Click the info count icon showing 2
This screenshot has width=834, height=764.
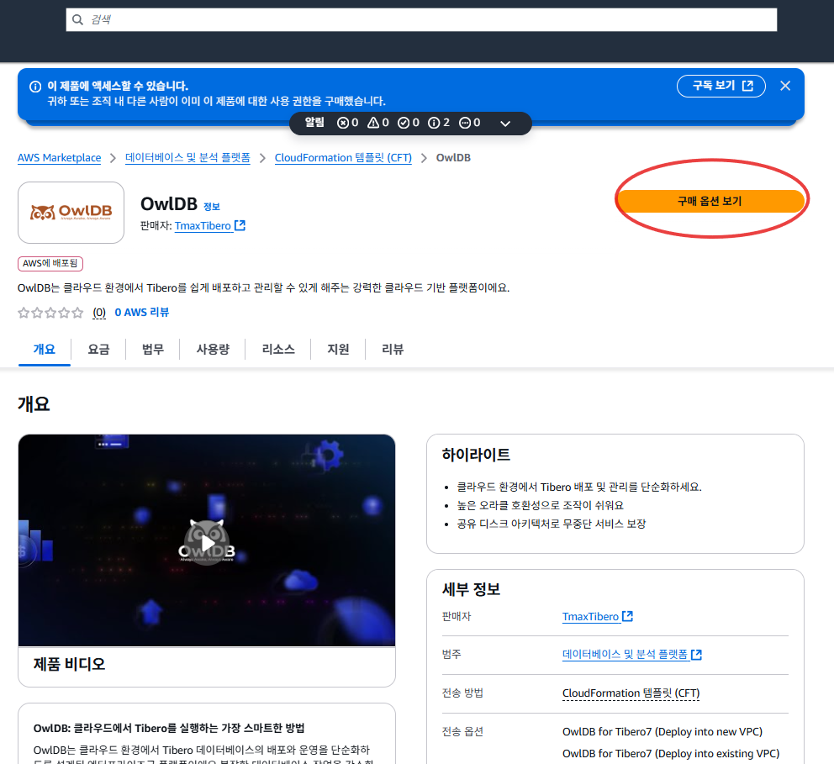coord(434,123)
